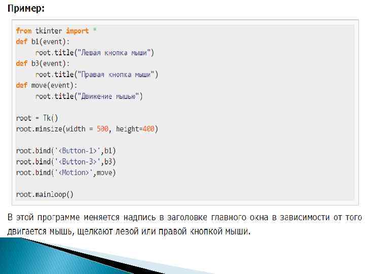This screenshot has height=274, width=365.
Task: Click the code line "def b3(event):"
Action: pyautogui.click(x=43, y=63)
